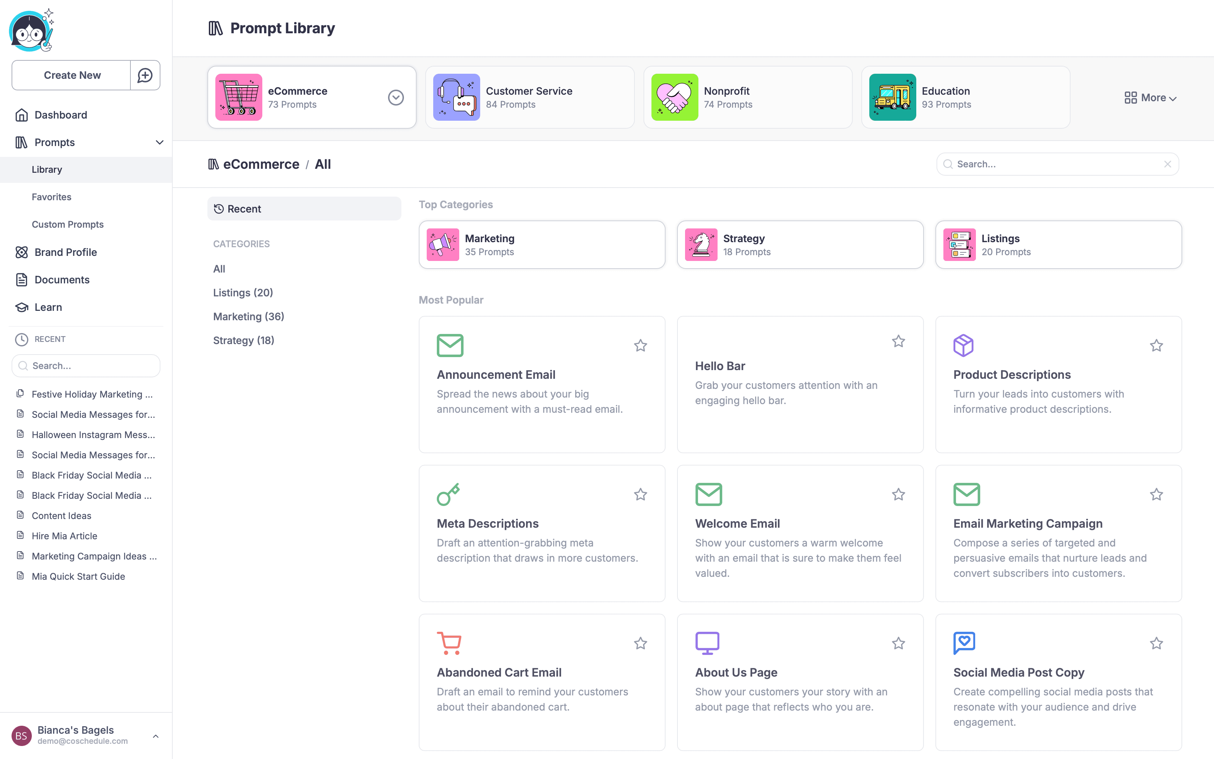Screen dimensions: 1214x759
Task: Favorite the Announcement Email prompt
Action: pos(640,346)
